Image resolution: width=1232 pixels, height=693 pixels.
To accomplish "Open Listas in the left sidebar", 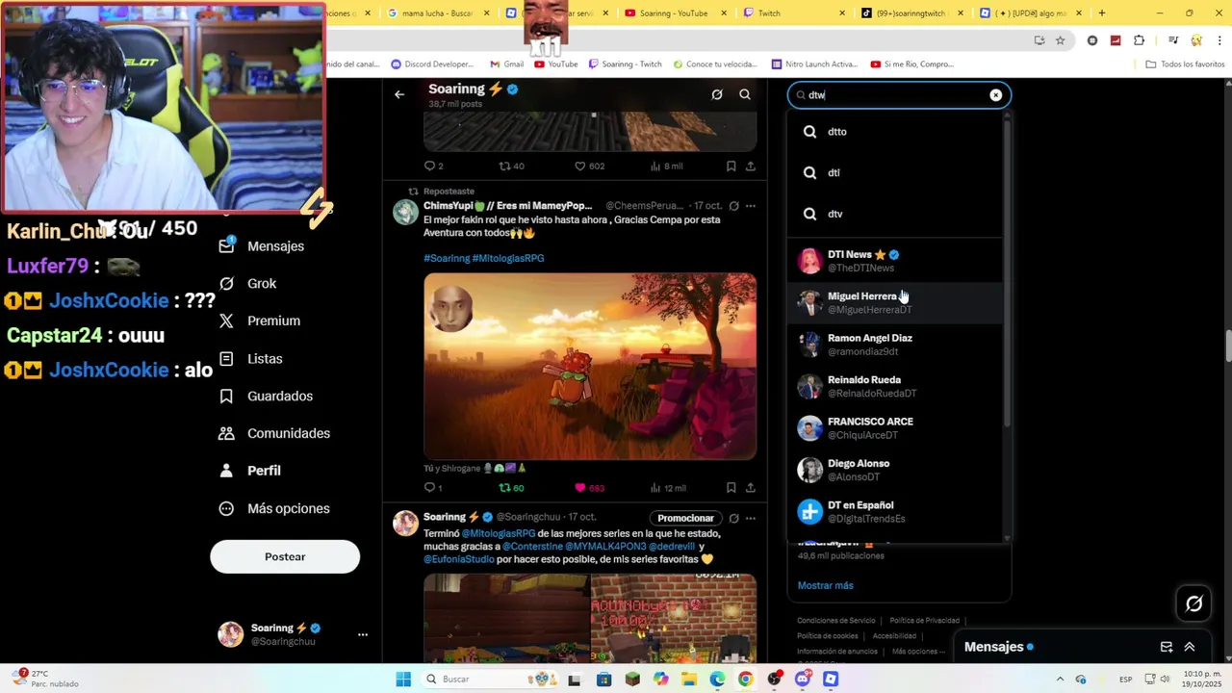I will 251,359.
